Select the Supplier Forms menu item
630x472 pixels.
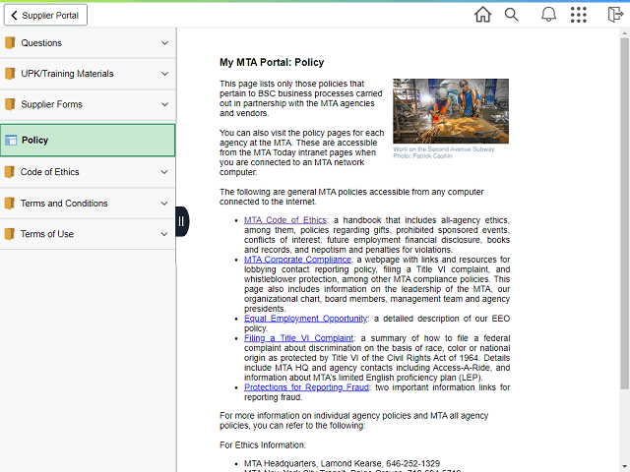88,104
